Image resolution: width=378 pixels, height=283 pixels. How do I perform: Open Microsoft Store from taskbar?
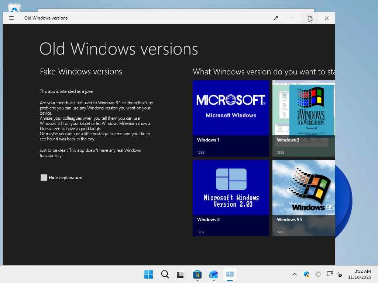[197, 275]
